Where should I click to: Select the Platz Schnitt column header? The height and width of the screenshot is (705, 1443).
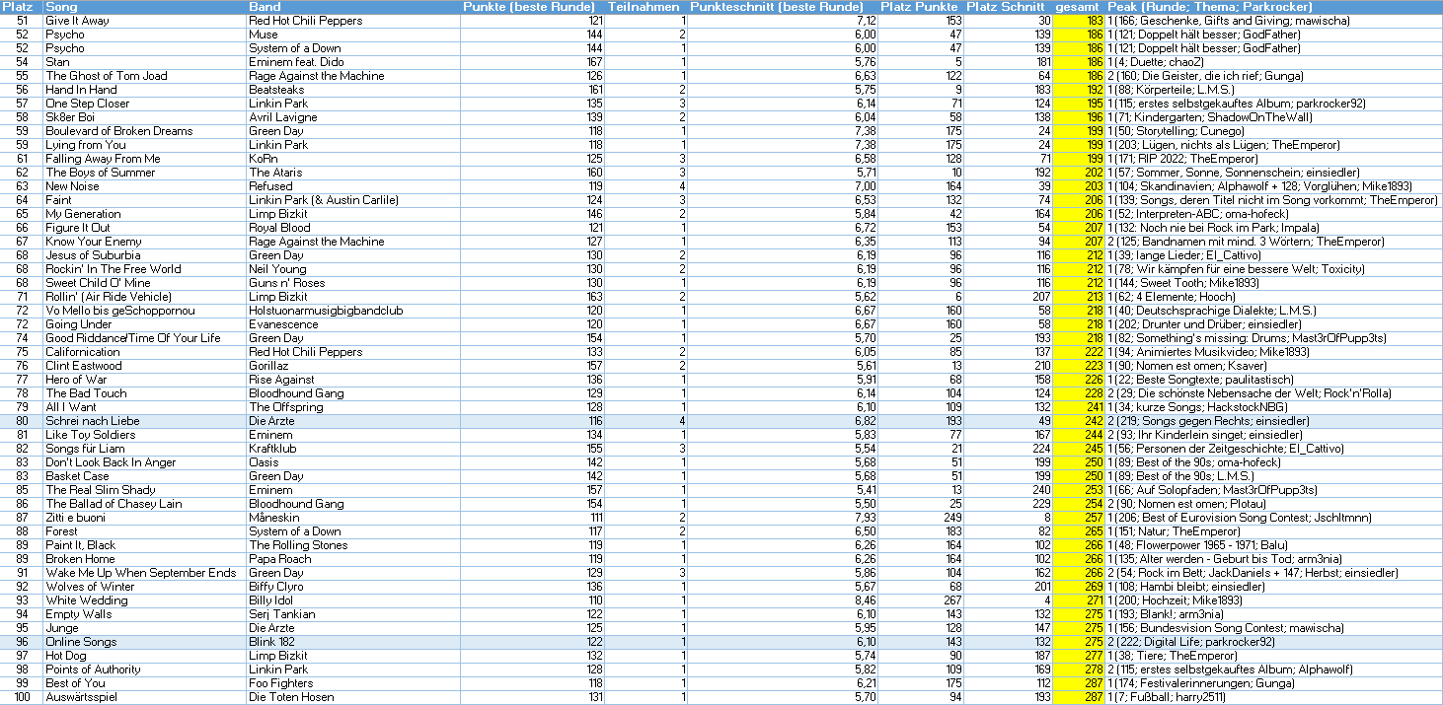click(x=1006, y=7)
